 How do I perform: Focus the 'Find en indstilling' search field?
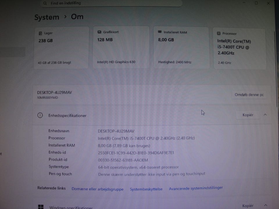tap(111, 3)
